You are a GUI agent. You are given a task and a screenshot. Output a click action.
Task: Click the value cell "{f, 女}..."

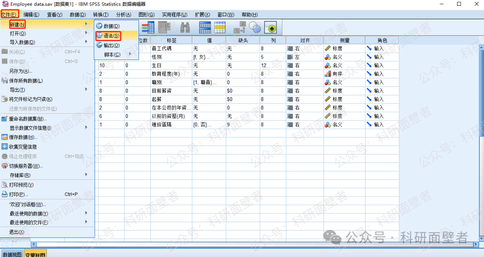(x=209, y=57)
